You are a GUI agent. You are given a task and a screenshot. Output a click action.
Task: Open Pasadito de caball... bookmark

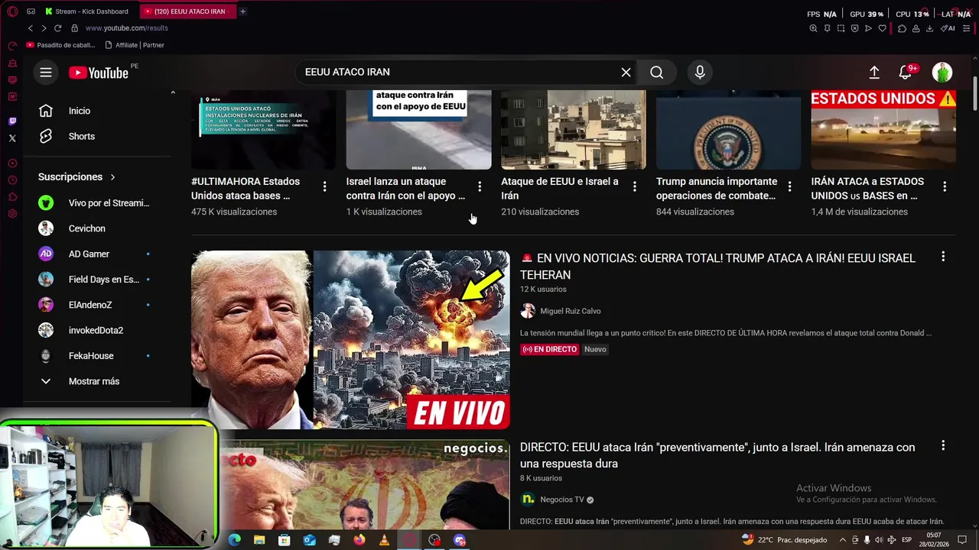(61, 45)
